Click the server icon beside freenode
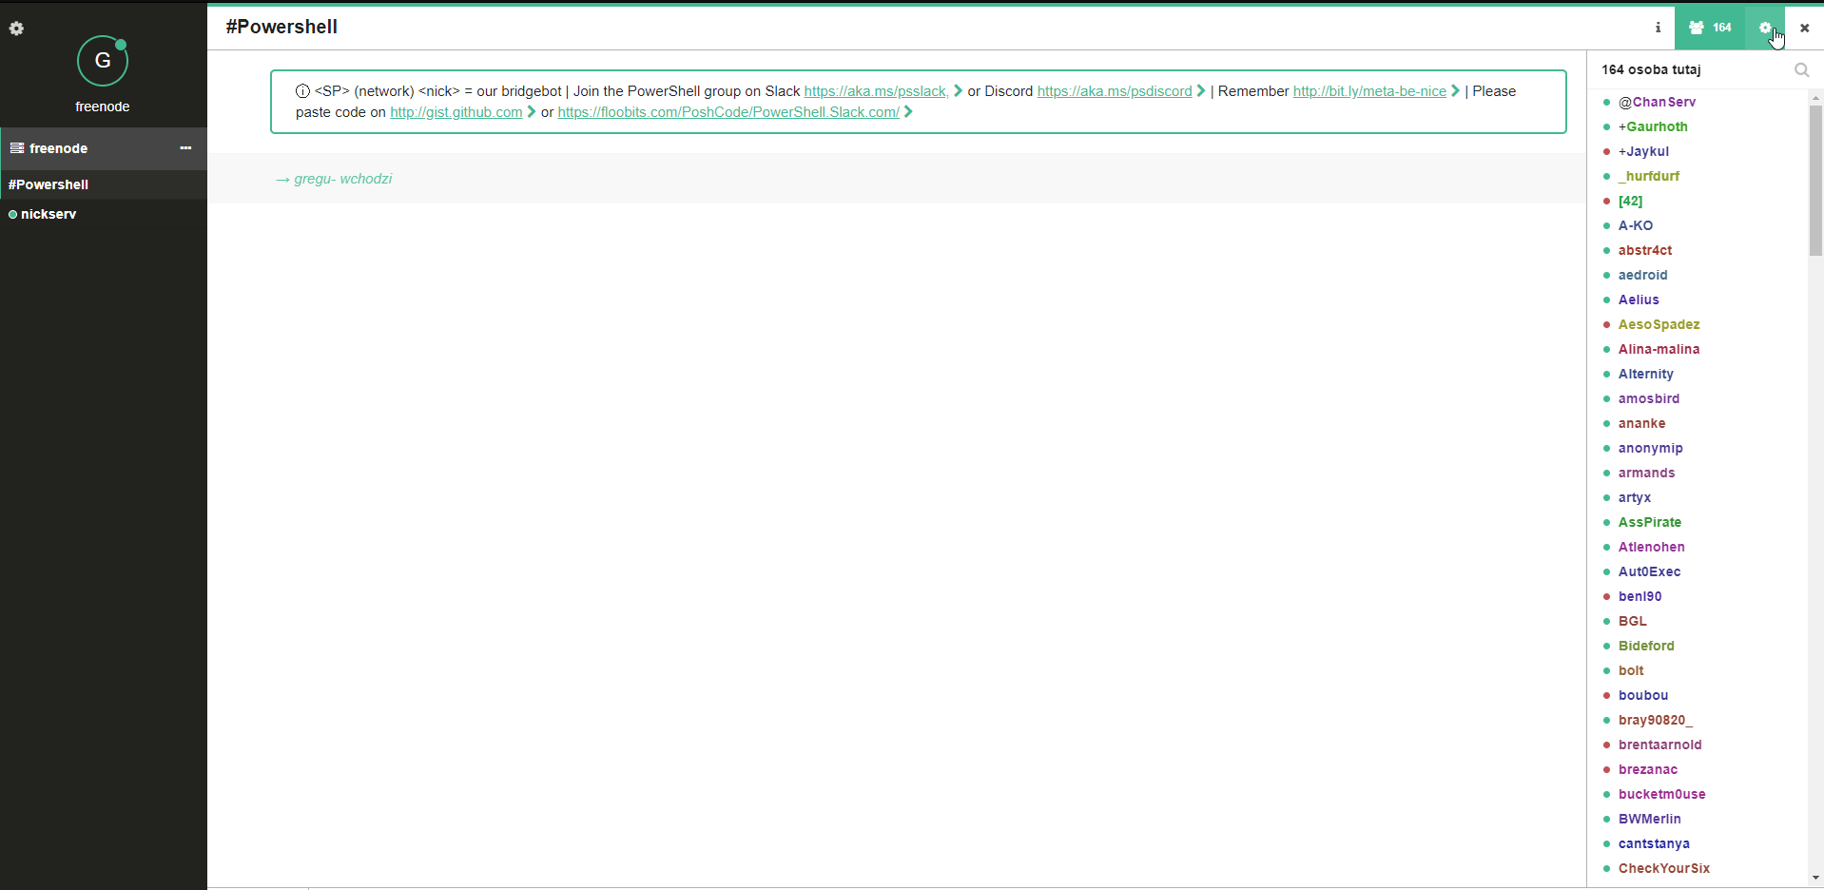This screenshot has height=890, width=1824. tap(17, 148)
